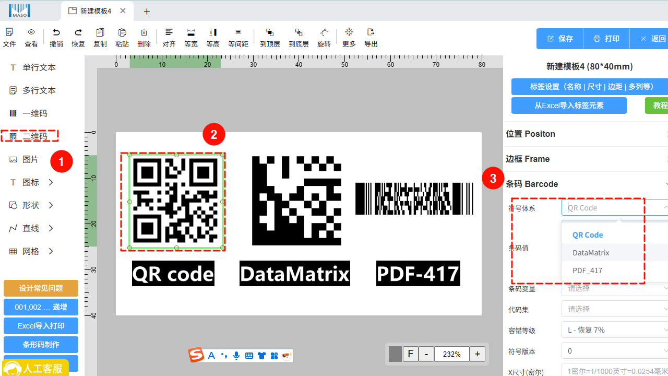668x376 pixels.
Task: Open 条形码制作 barcode maker
Action: pos(41,345)
